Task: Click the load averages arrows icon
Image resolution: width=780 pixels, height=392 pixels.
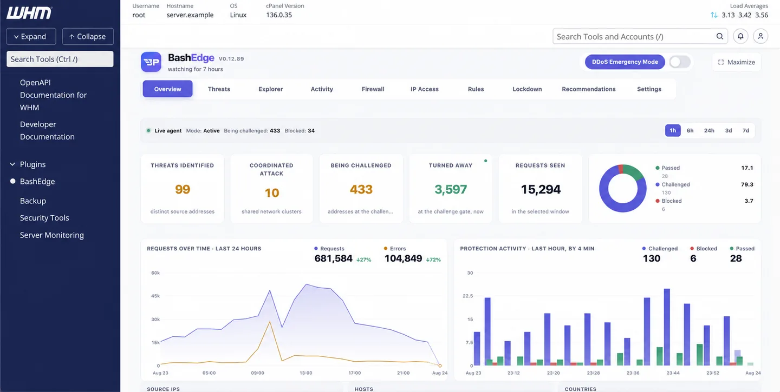Action: coord(714,15)
